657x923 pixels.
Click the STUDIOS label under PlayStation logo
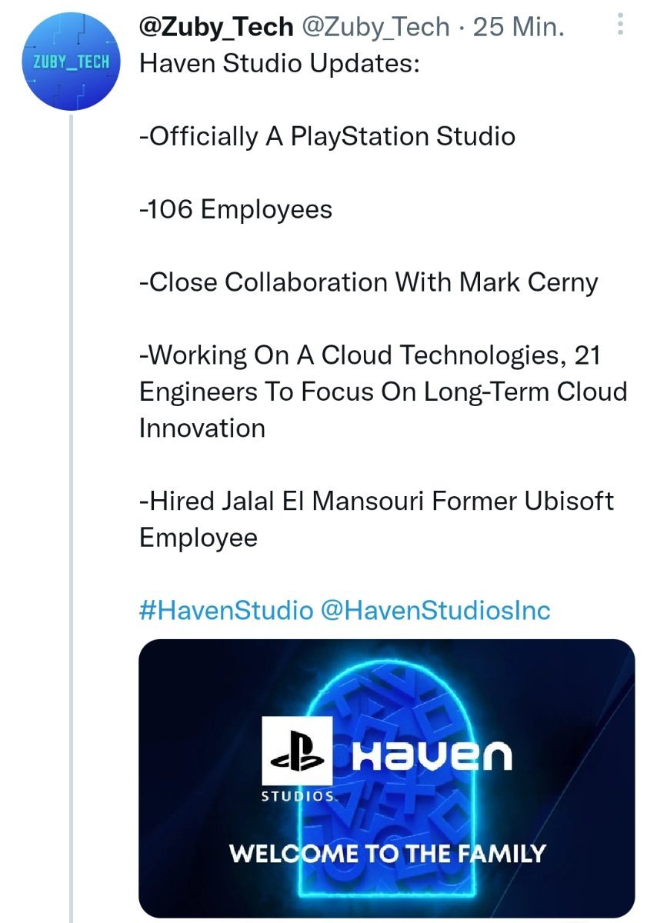pyautogui.click(x=298, y=795)
